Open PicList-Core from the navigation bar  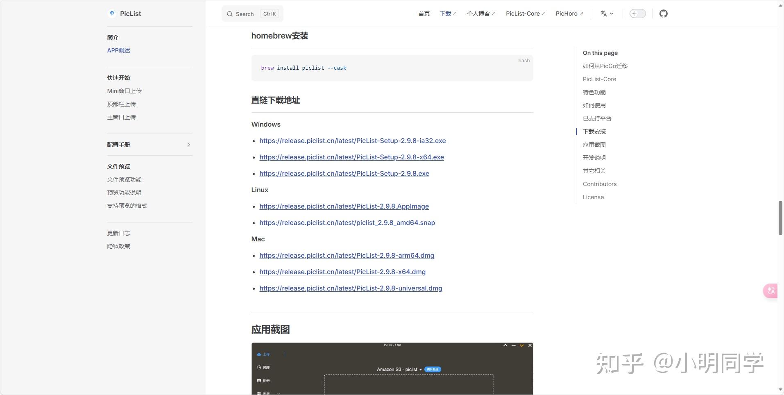point(523,13)
